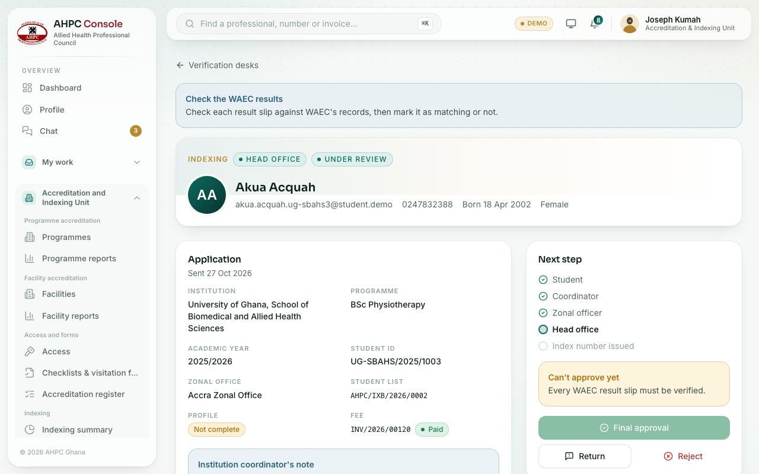
Task: Click the monitor display icon
Action: (571, 24)
